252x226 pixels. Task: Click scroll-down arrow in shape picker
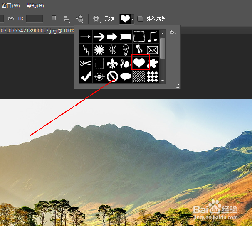pyautogui.click(x=163, y=81)
